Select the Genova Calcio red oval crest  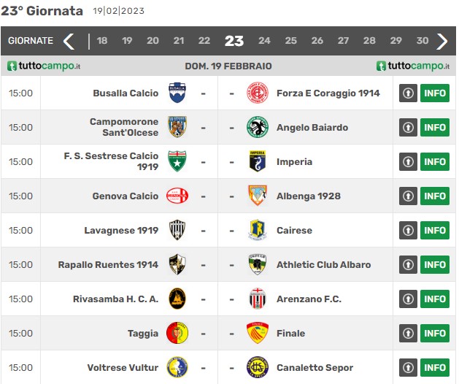point(177,196)
